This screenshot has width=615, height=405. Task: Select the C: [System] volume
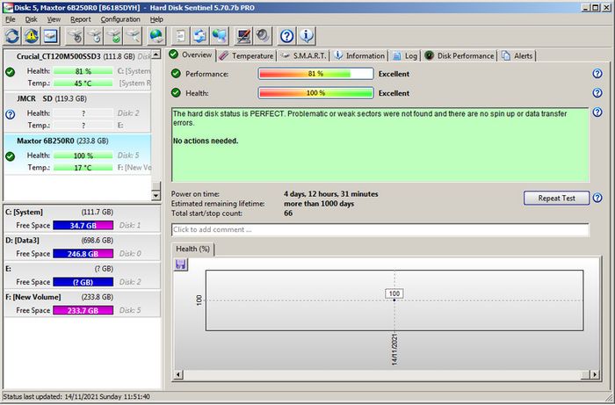click(82, 219)
